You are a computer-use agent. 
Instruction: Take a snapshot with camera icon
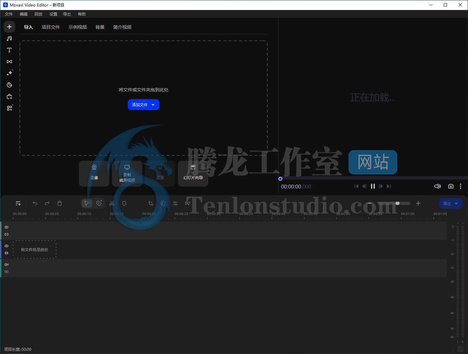tap(451, 186)
